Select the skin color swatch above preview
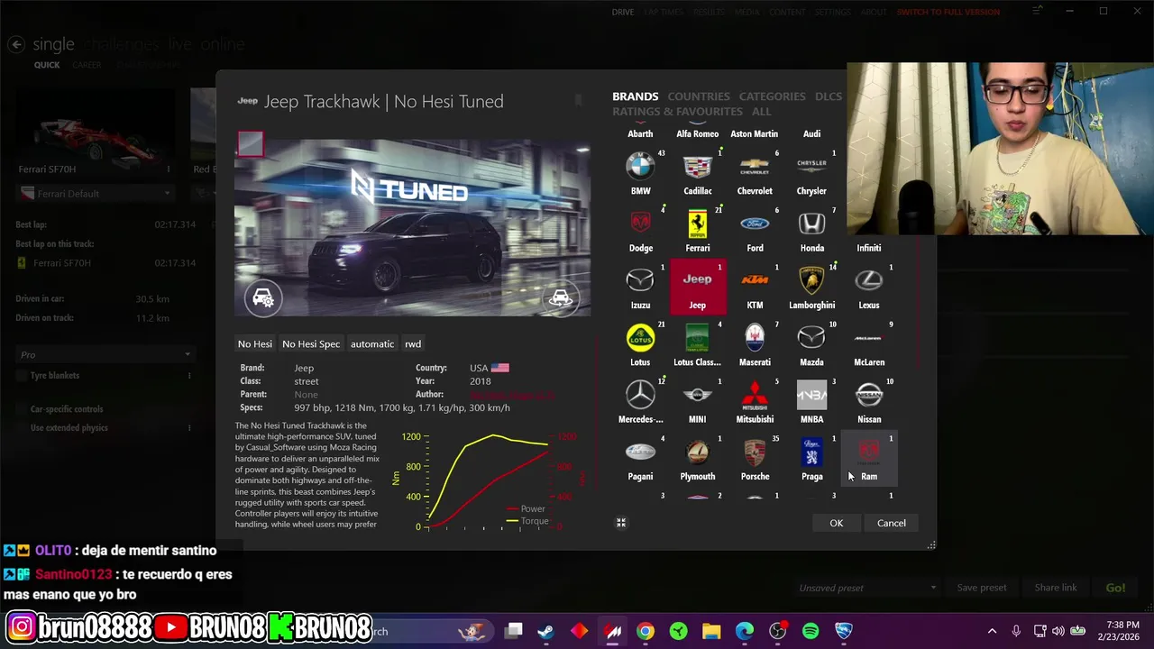 251,144
